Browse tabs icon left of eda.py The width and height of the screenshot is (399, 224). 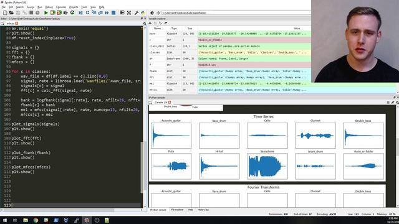tap(2, 24)
